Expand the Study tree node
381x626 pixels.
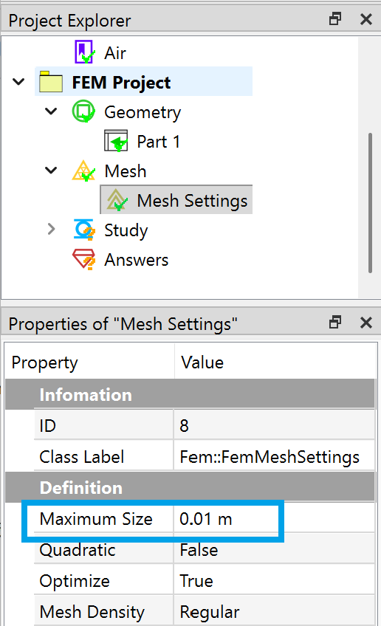pos(51,229)
